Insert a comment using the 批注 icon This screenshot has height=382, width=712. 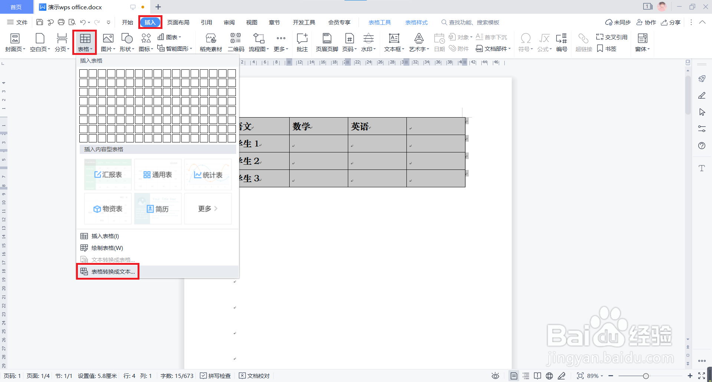302,42
